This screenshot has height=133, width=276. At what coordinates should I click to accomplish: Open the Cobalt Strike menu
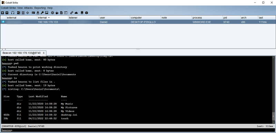8,8
